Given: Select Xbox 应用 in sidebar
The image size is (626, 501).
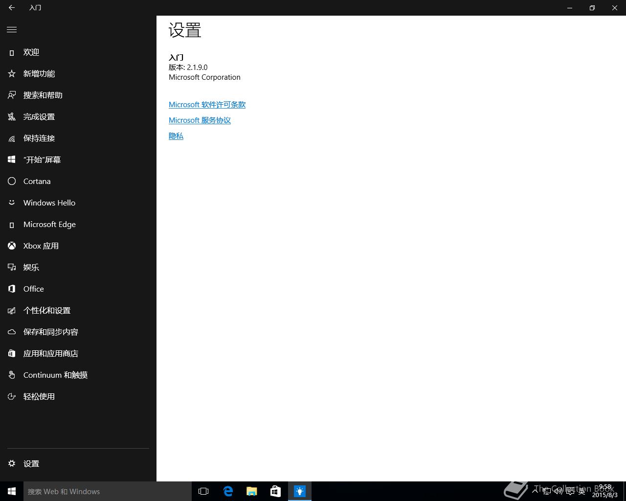Looking at the screenshot, I should [x=78, y=246].
